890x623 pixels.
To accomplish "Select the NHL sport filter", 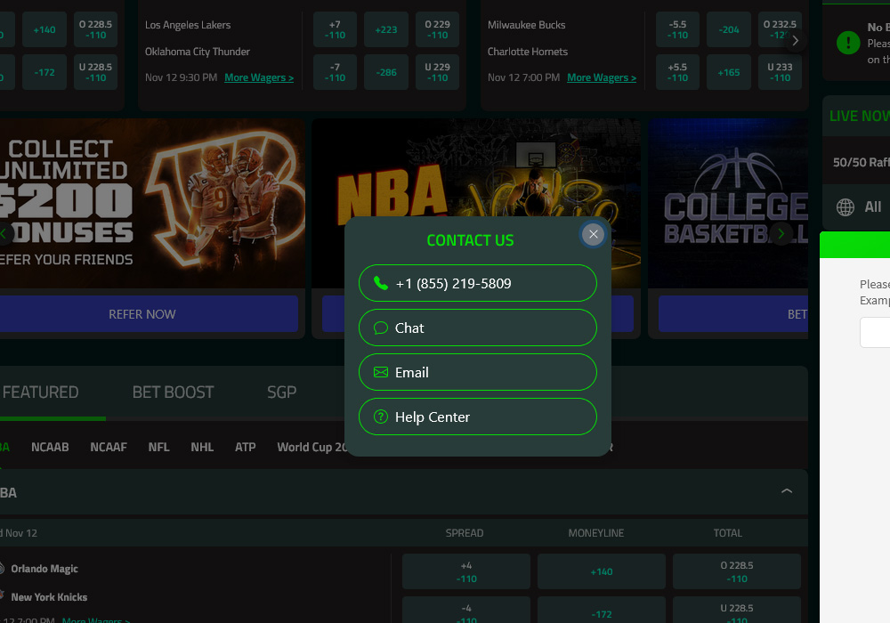I will [202, 447].
